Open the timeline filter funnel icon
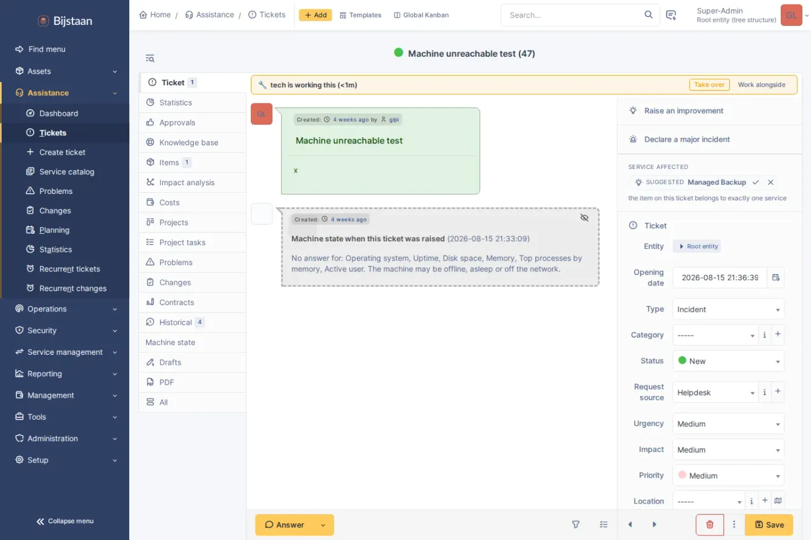Image resolution: width=811 pixels, height=540 pixels. click(x=576, y=524)
